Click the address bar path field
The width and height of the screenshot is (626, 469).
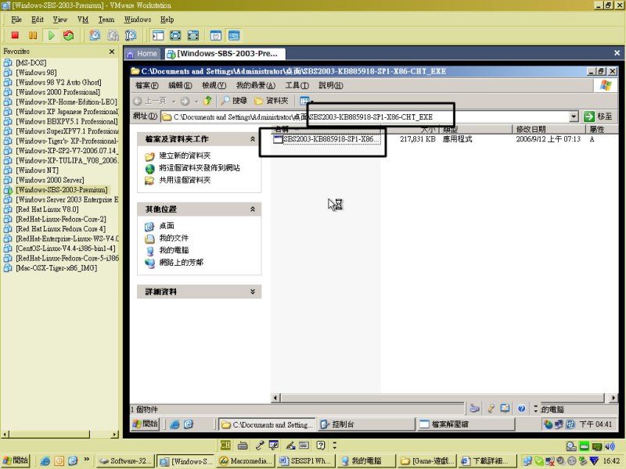click(365, 116)
